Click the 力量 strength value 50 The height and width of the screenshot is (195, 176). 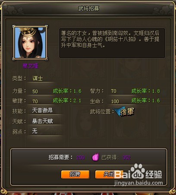point(35,91)
